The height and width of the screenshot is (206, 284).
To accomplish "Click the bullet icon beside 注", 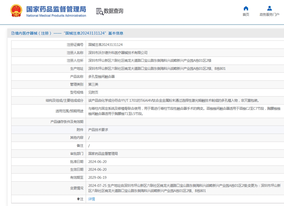I will (78, 199).
